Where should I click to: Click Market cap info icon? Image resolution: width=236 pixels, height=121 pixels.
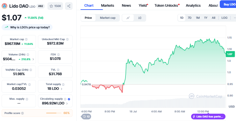coord(26,39)
